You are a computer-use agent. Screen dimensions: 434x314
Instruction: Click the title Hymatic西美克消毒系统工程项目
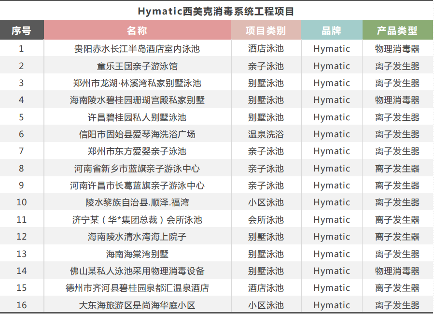216,12
